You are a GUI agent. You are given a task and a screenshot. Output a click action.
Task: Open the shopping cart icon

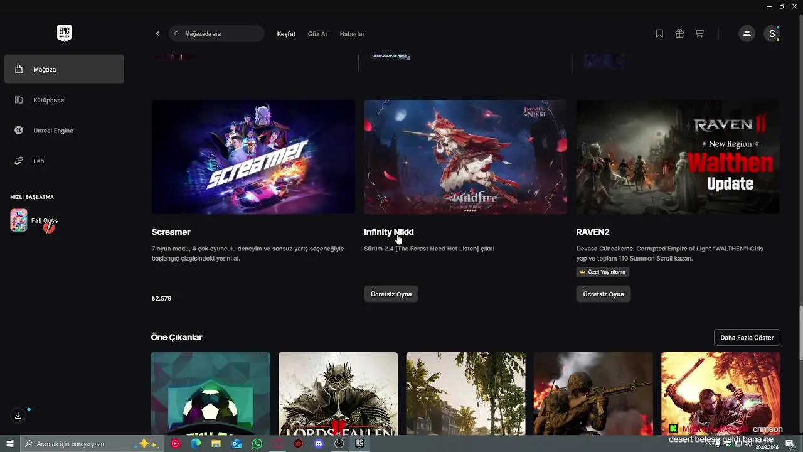[699, 34]
